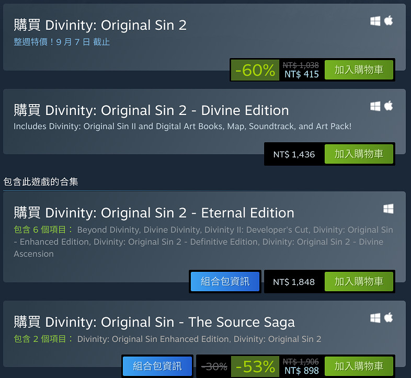411x378 pixels.
Task: Click the NT$ 1,848 Eternal Edition price
Action: click(x=294, y=282)
